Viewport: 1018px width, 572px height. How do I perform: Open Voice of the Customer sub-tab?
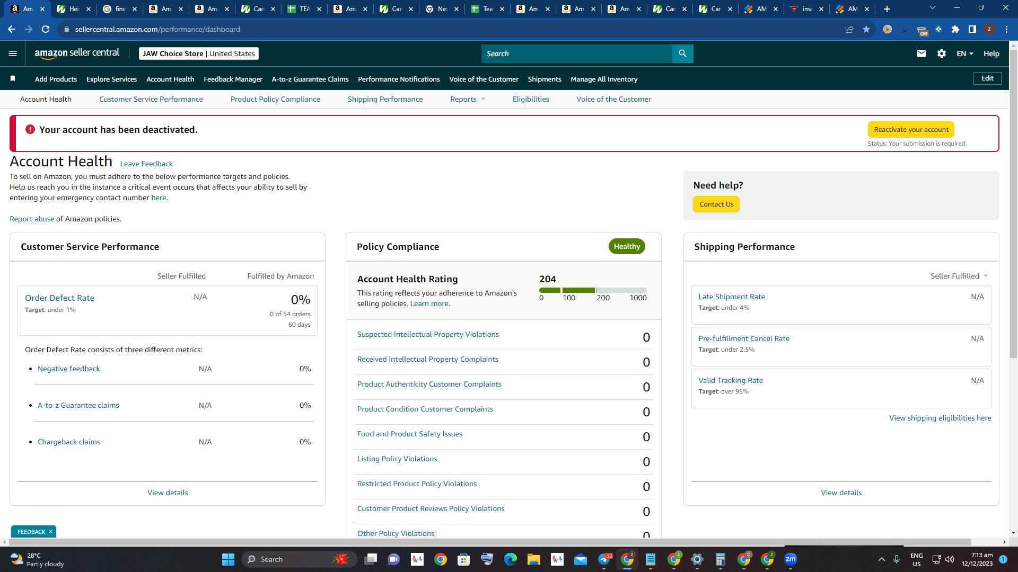(x=614, y=99)
